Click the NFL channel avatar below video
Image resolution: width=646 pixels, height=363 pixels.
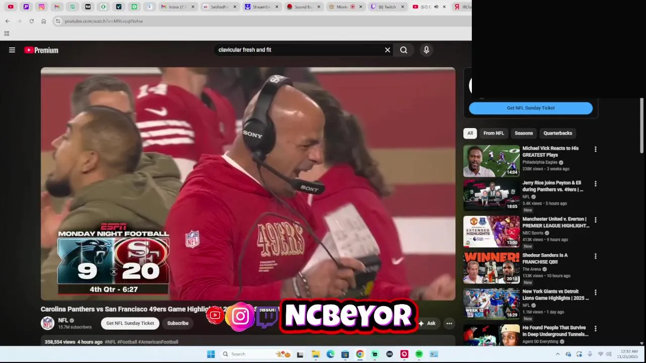pos(47,323)
